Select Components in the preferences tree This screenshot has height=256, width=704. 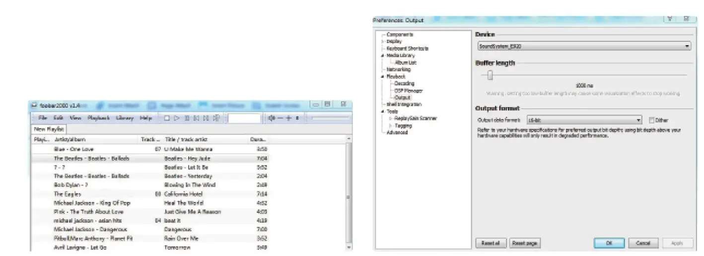pos(400,35)
